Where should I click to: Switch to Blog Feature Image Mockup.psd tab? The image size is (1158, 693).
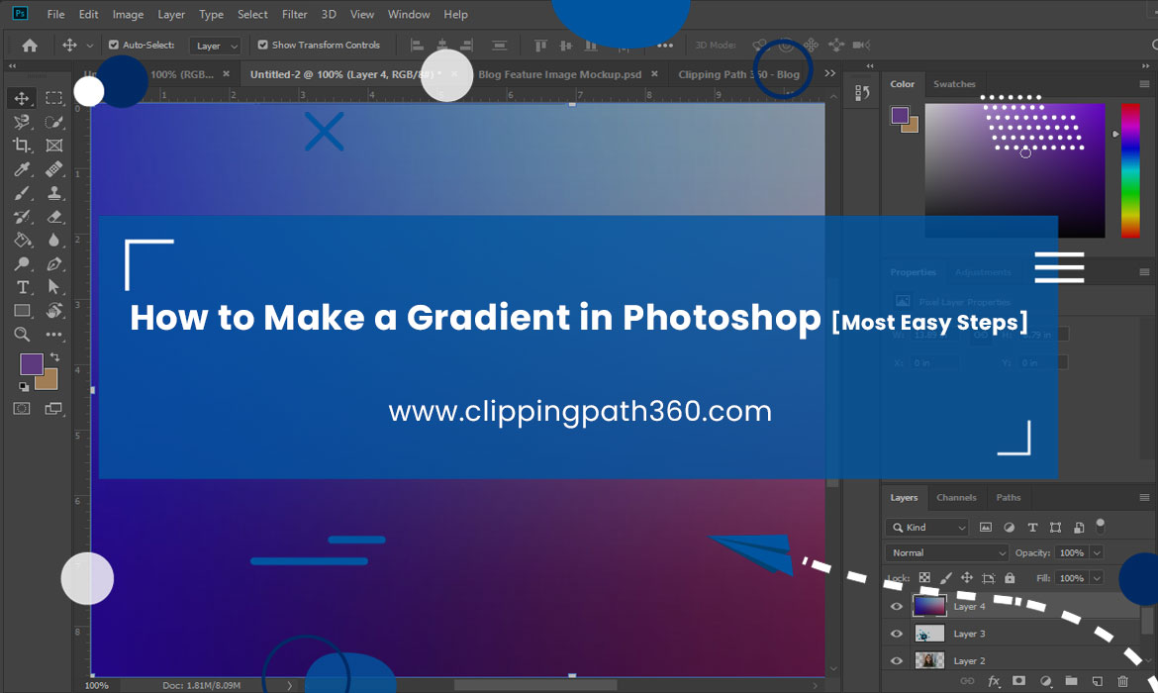[560, 74]
